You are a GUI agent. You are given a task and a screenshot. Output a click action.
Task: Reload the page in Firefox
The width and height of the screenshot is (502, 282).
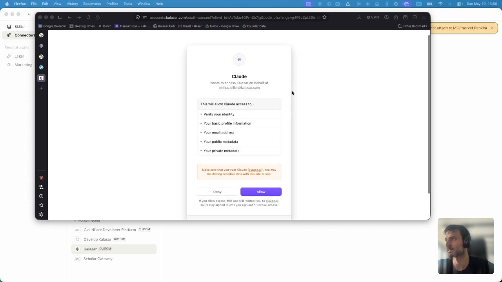(x=88, y=17)
